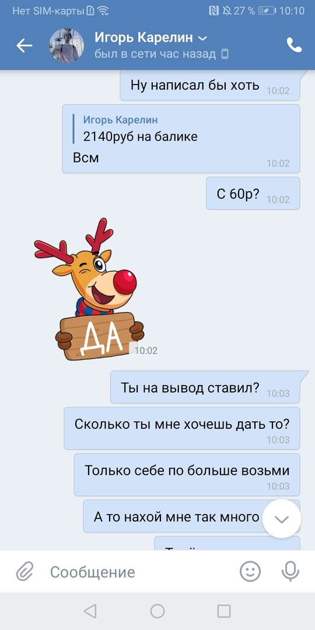Viewport: 315px width, 630px height.
Task: Select message 'Ты на вывод ставил?'
Action: (205, 387)
